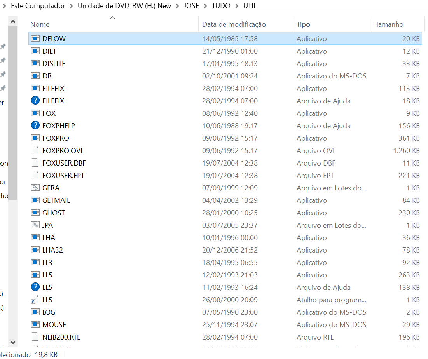Expand the chevron after JOSE breadcrumb
The width and height of the screenshot is (428, 359).
pyautogui.click(x=206, y=6)
